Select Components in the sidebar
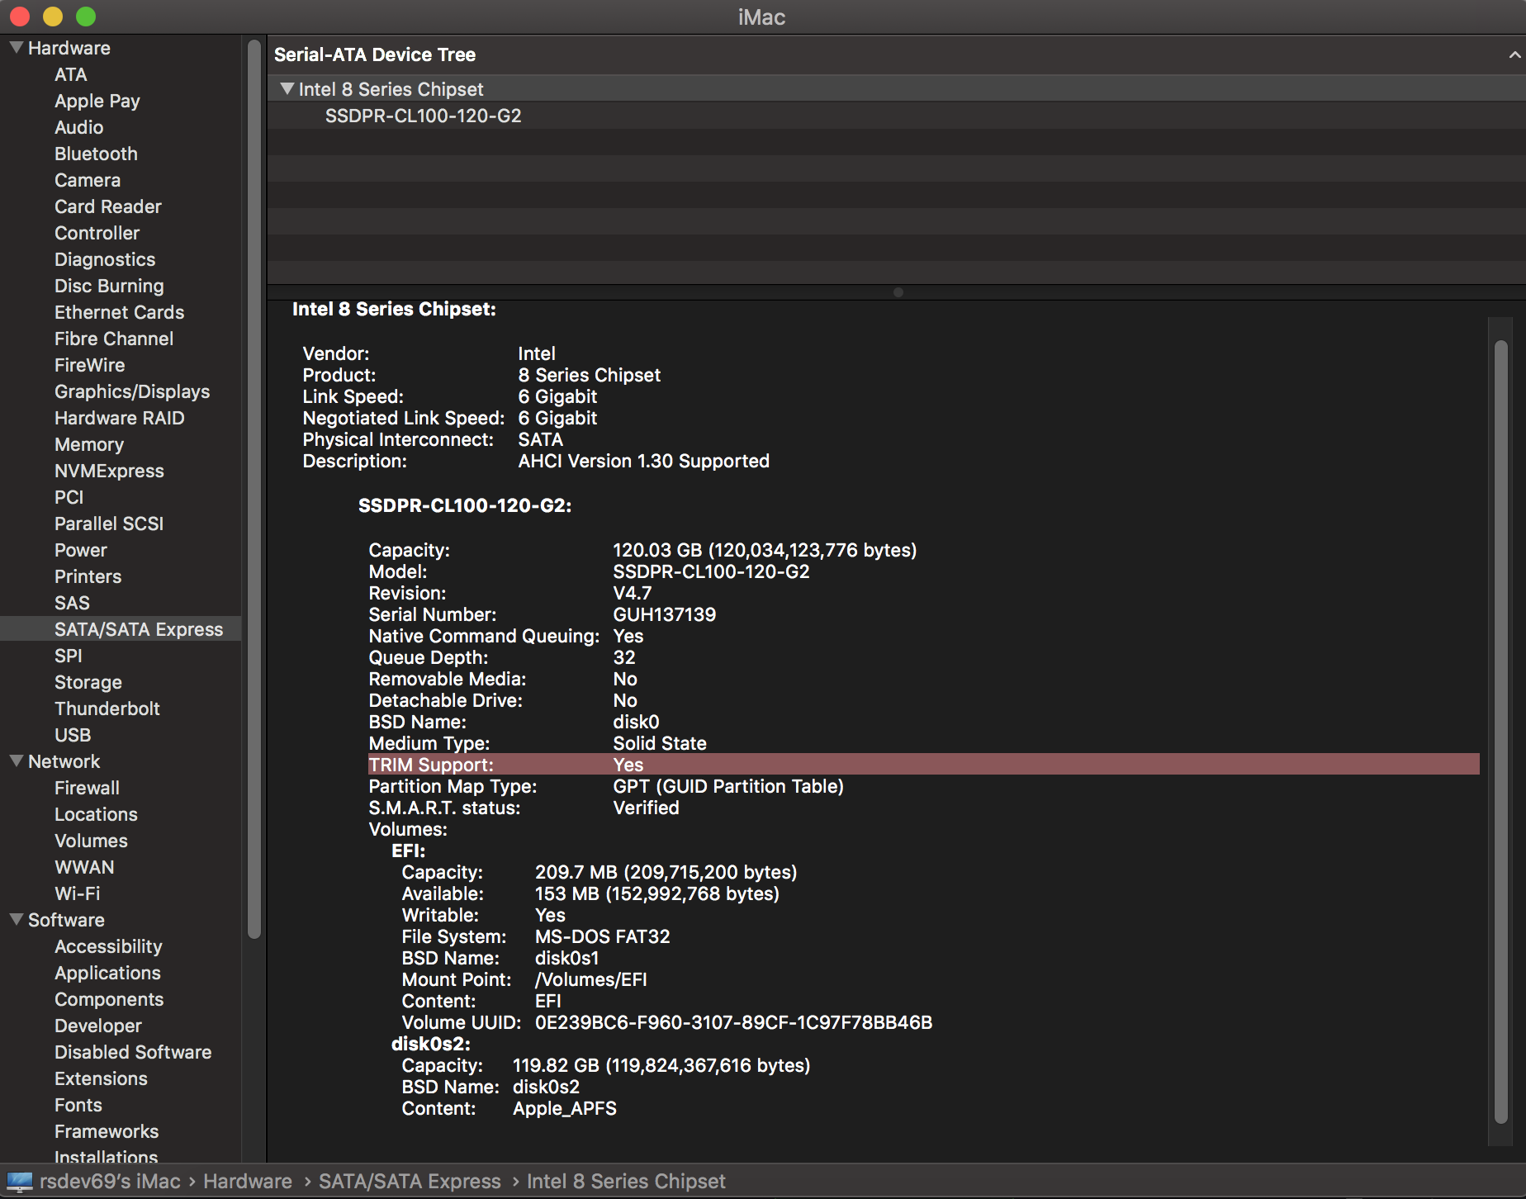 (x=109, y=999)
